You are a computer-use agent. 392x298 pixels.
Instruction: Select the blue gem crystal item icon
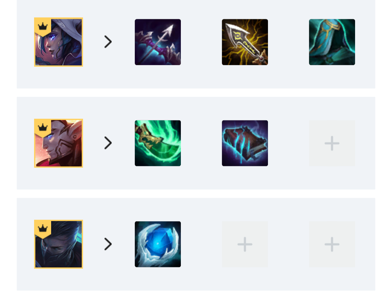(158, 244)
